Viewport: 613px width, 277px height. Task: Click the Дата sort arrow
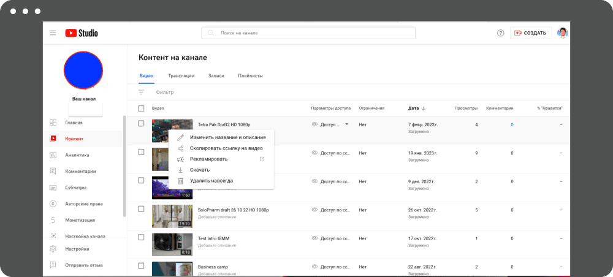pyautogui.click(x=424, y=108)
